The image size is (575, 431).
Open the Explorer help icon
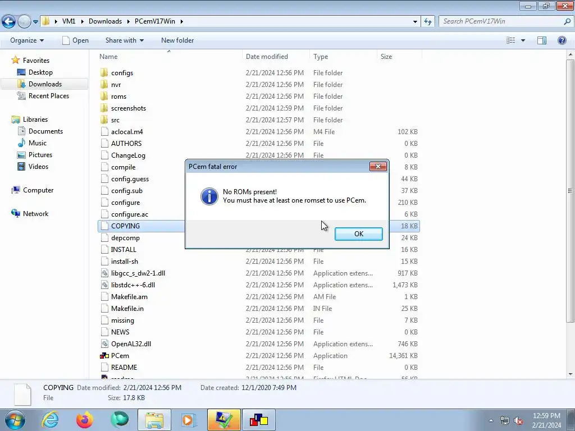562,40
